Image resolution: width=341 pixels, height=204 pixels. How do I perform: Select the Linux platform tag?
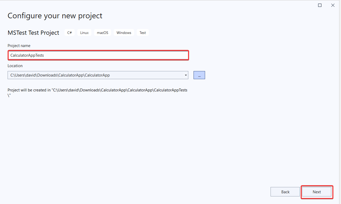84,32
